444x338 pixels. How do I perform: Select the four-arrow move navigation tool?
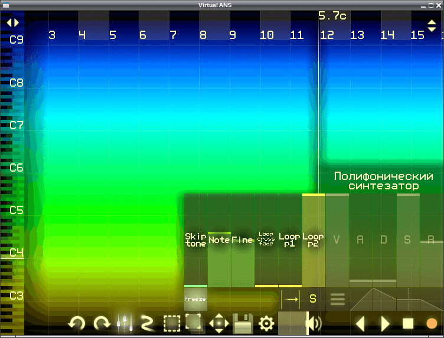point(219,323)
